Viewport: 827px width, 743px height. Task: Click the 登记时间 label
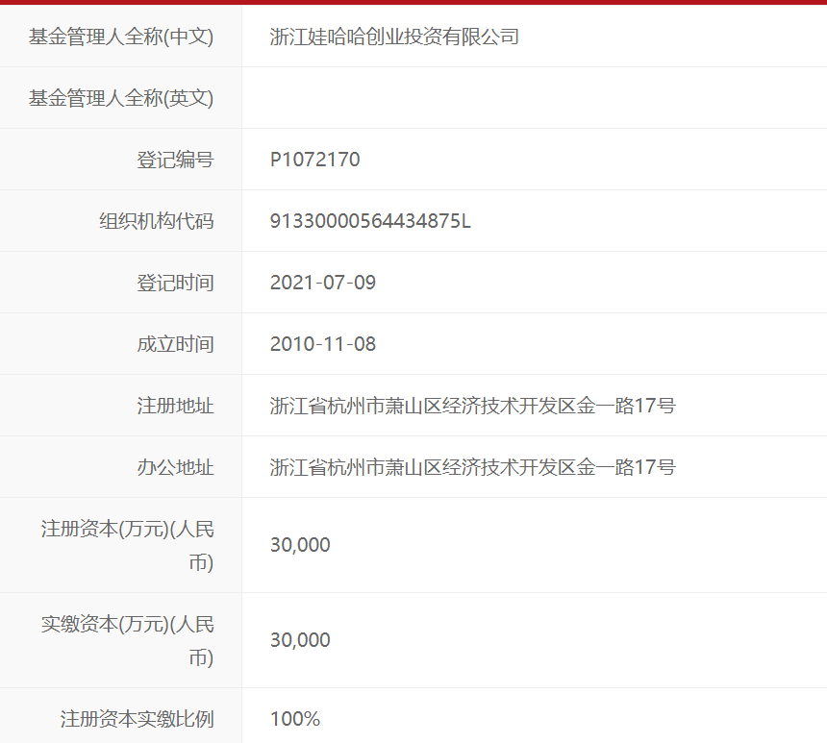click(175, 283)
